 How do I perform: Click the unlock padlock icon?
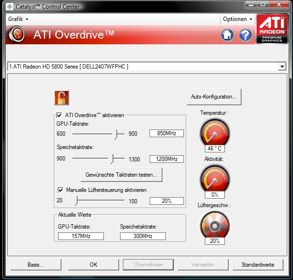pyautogui.click(x=61, y=98)
